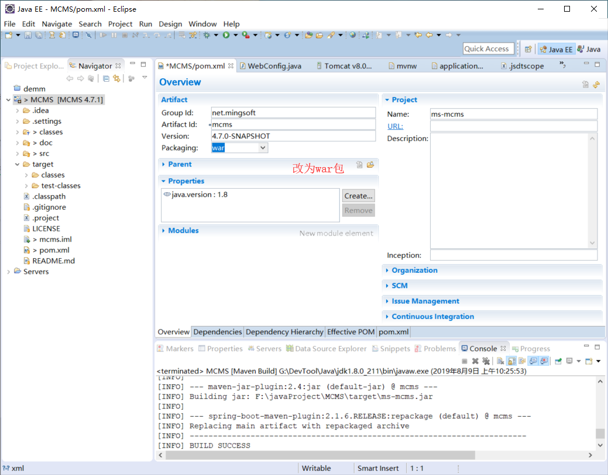Open Navigator view menu triangle
Viewport: 608px width, 475px height.
(145, 78)
